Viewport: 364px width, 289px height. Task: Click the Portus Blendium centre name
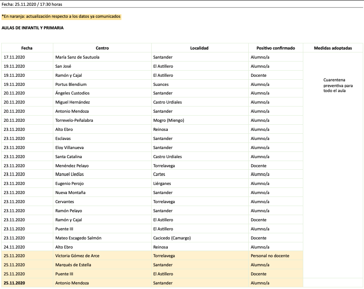pyautogui.click(x=71, y=84)
